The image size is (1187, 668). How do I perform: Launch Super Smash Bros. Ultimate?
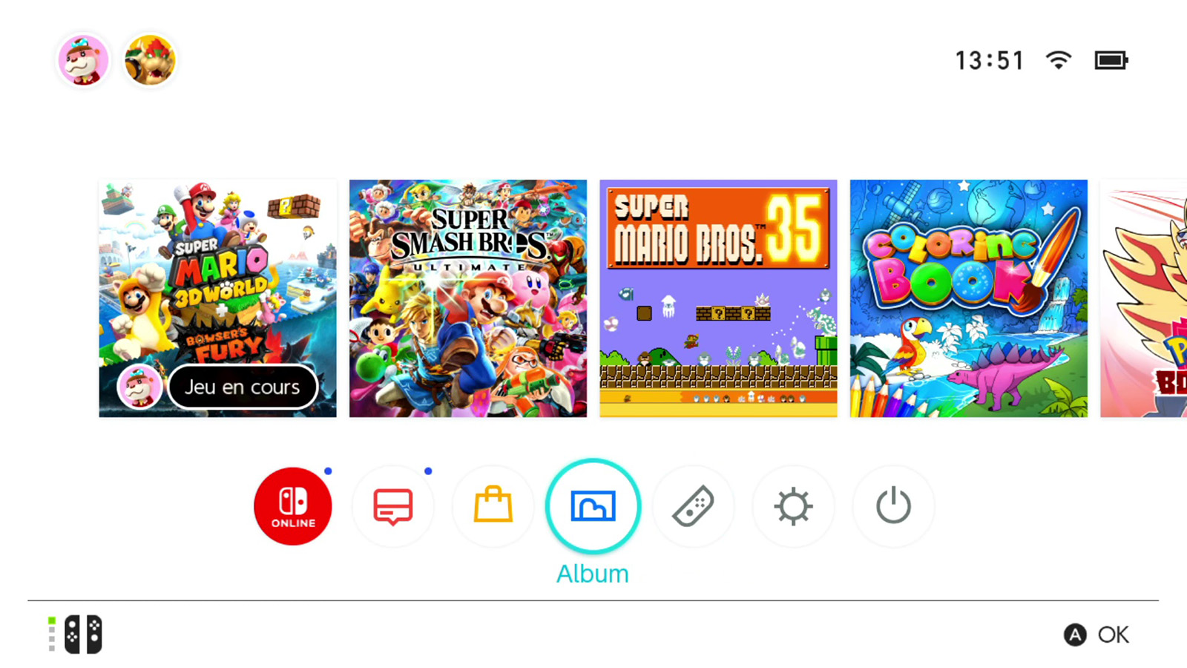click(468, 298)
